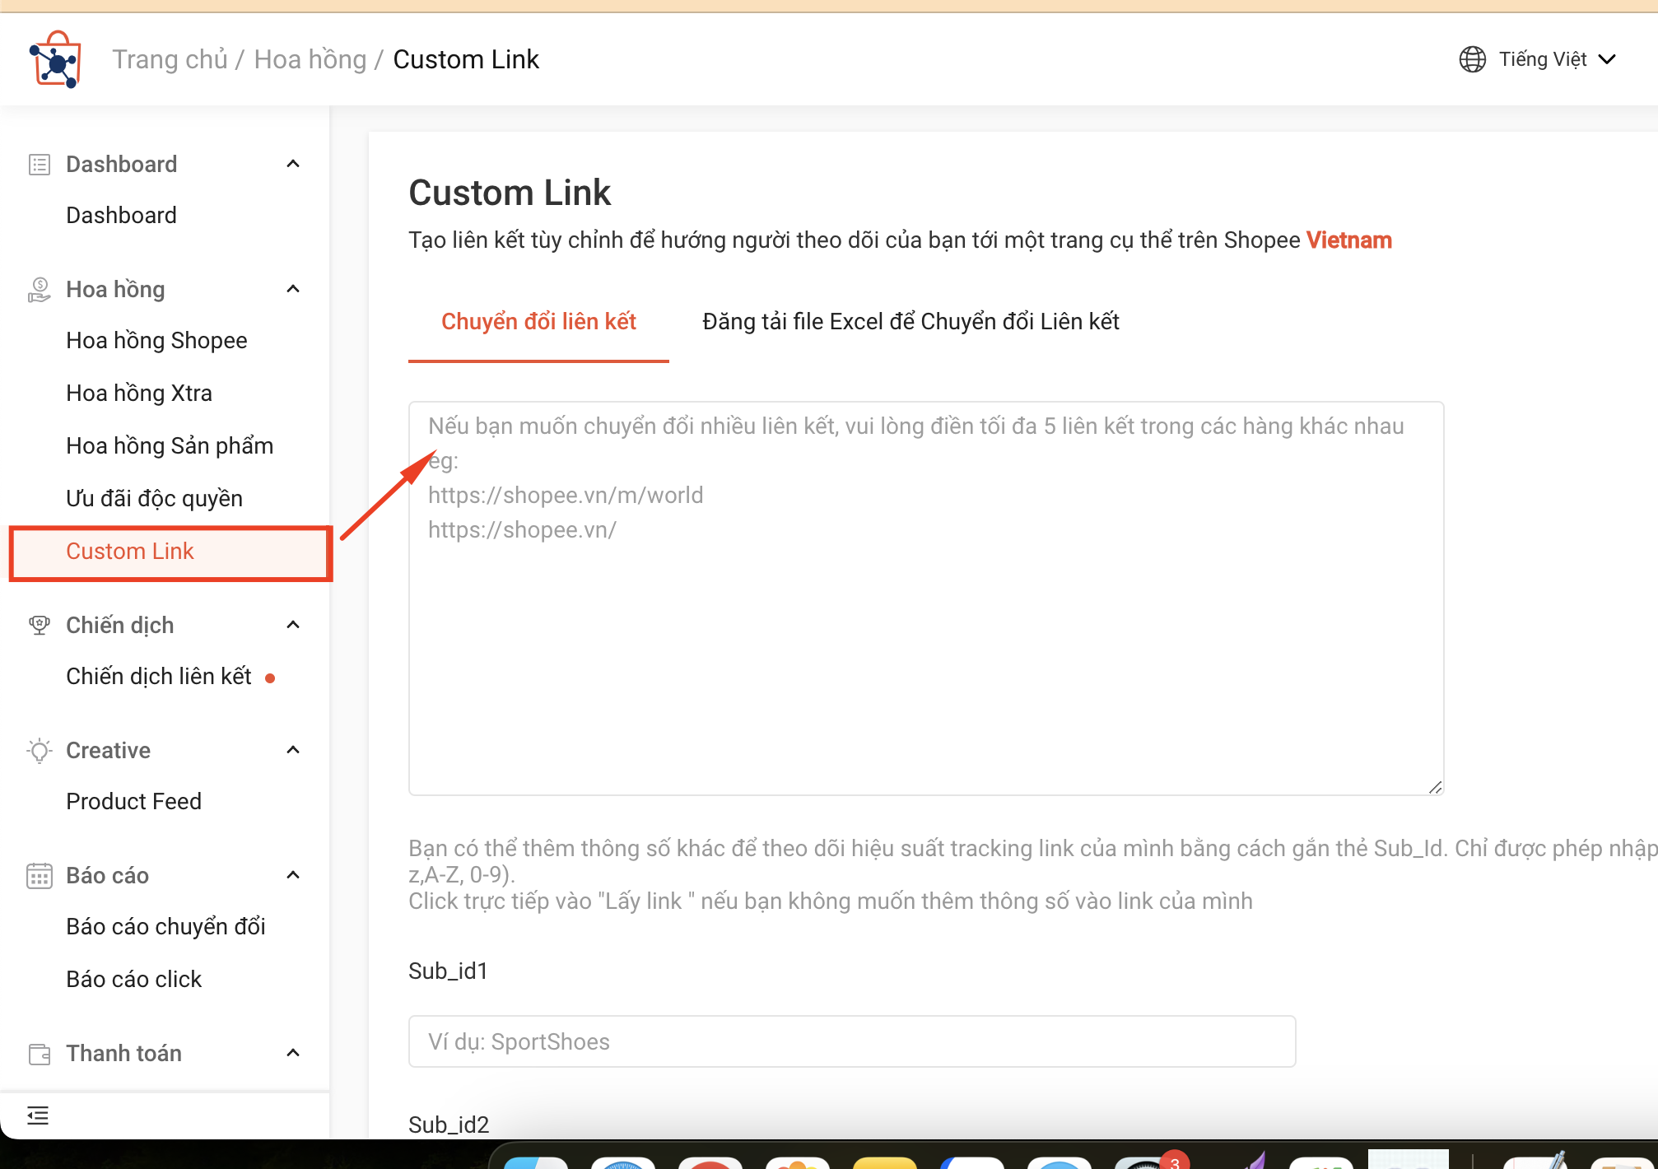Open Hoa hồng Sản phẩm menu item

point(170,445)
